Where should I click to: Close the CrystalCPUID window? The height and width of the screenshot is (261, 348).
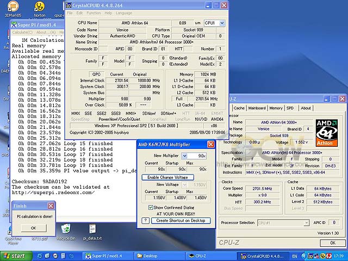tap(224, 5)
